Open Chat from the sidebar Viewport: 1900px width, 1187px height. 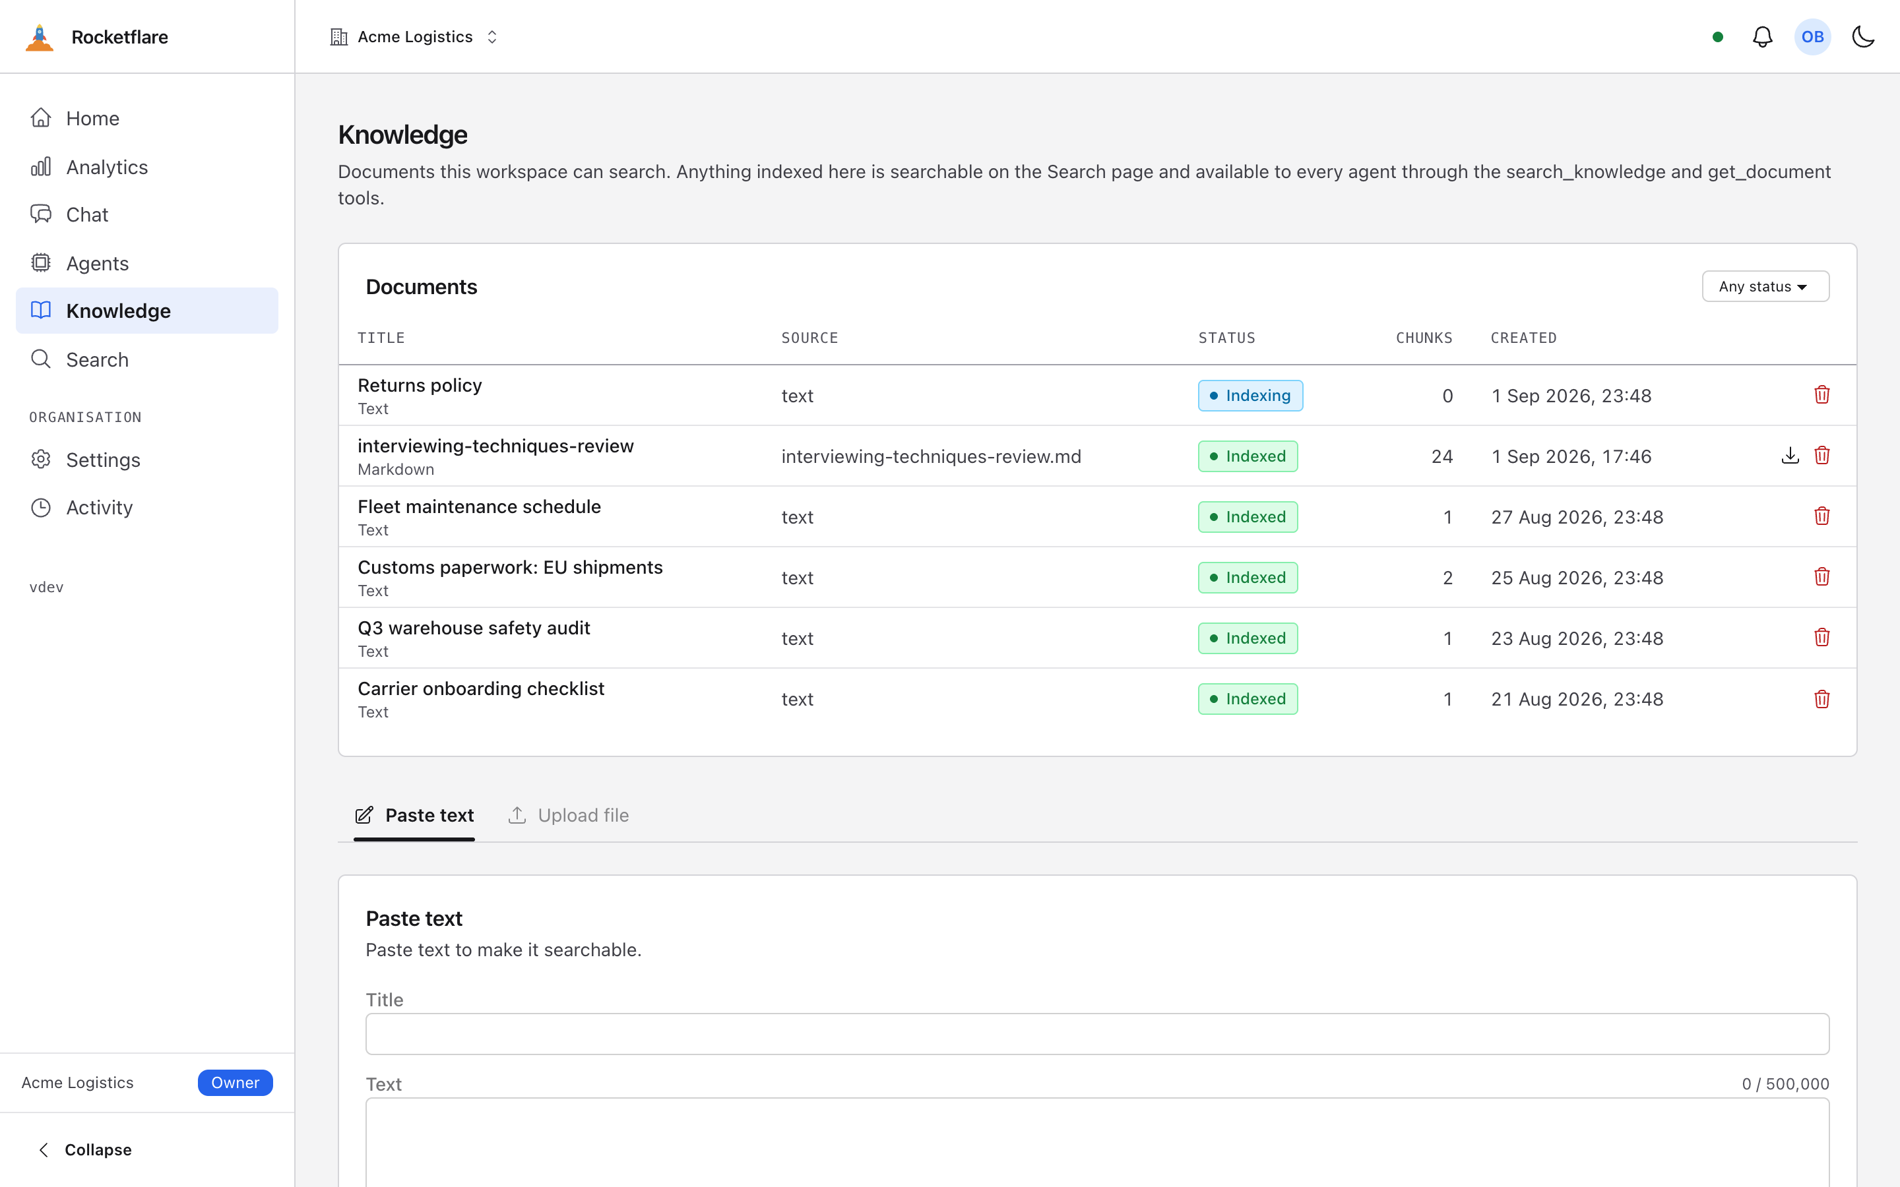point(147,215)
